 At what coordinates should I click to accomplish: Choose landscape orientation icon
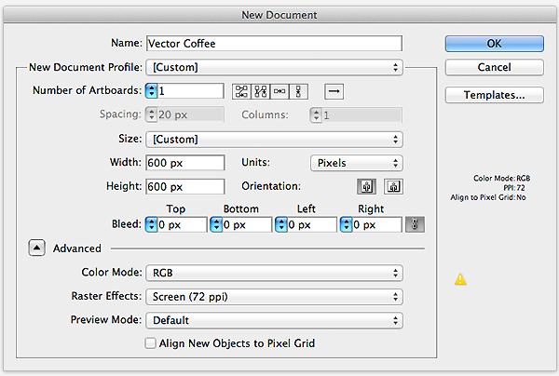point(393,186)
